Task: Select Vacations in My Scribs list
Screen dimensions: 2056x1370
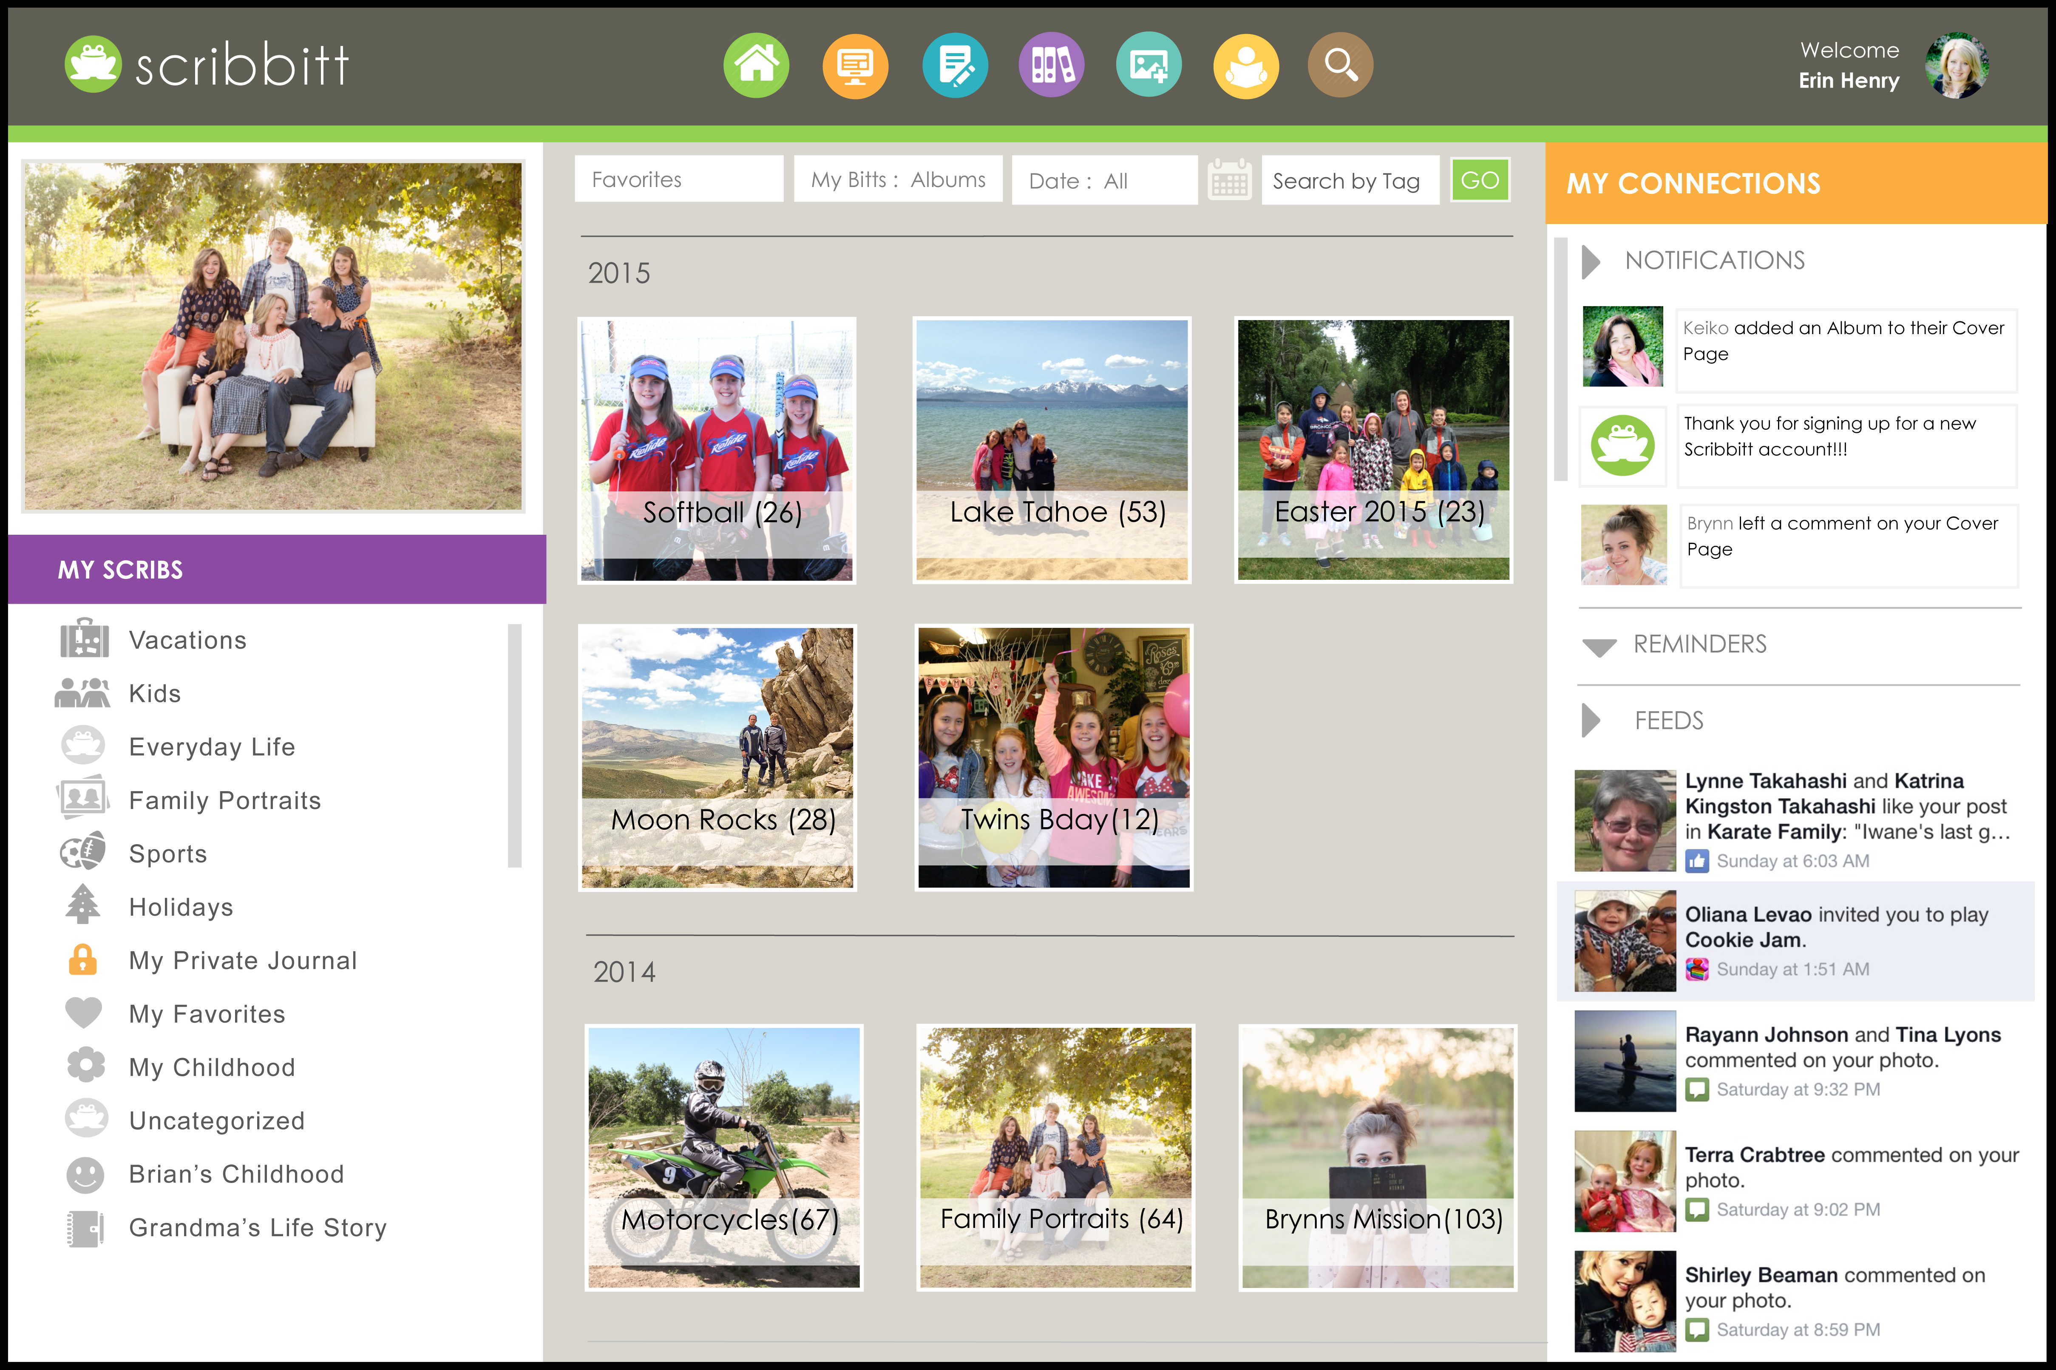Action: (x=187, y=641)
